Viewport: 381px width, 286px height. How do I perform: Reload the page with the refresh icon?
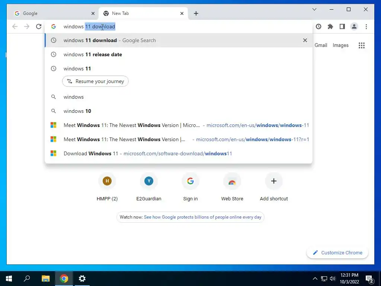pyautogui.click(x=39, y=26)
